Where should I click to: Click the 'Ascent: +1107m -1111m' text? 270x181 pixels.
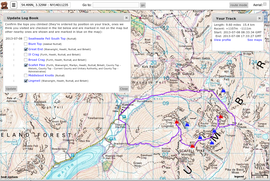tap(233, 28)
